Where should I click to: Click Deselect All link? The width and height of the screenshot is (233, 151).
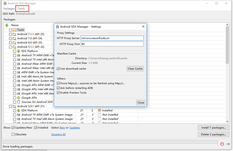pos(59,134)
